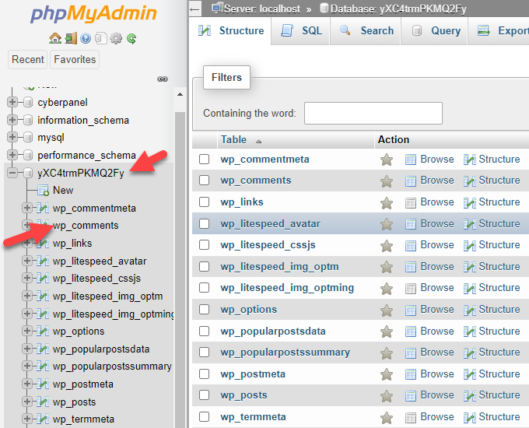Image resolution: width=529 pixels, height=428 pixels.
Task: Click the table icon beside wp_options in the tree
Action: pyautogui.click(x=43, y=331)
